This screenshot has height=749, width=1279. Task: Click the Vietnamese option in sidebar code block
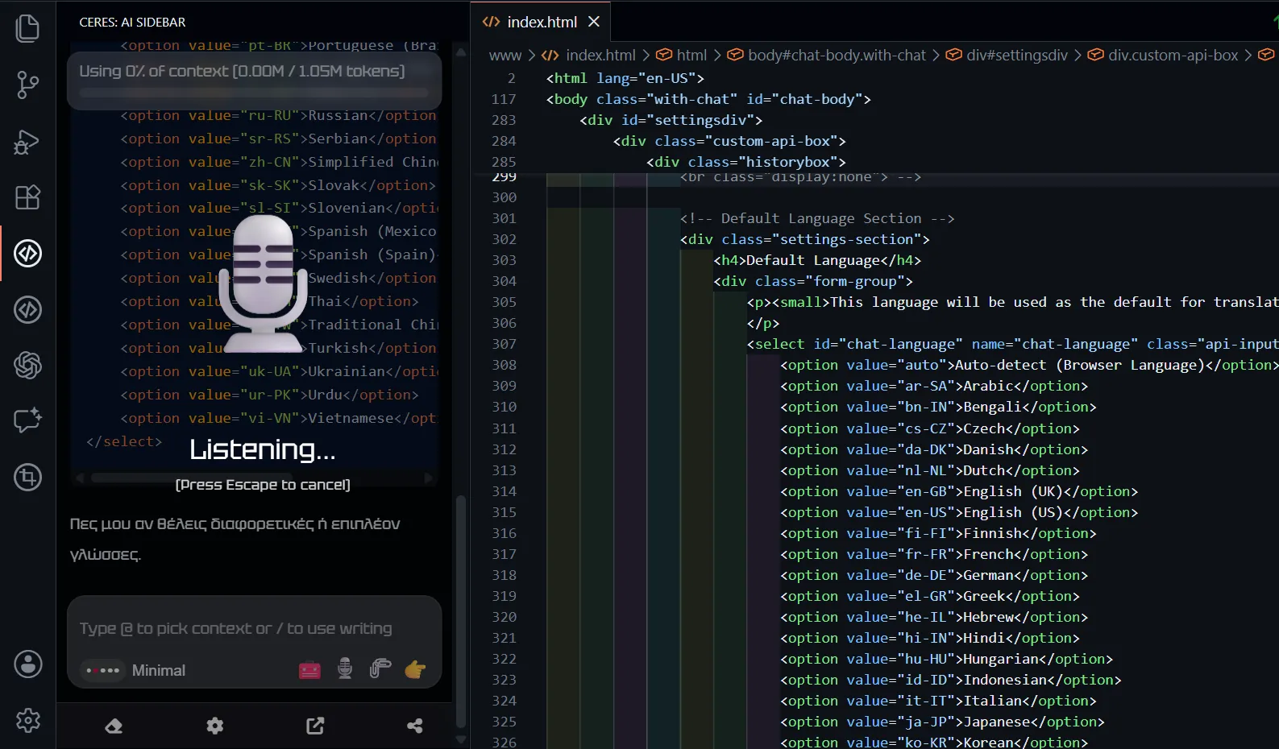[x=280, y=418]
